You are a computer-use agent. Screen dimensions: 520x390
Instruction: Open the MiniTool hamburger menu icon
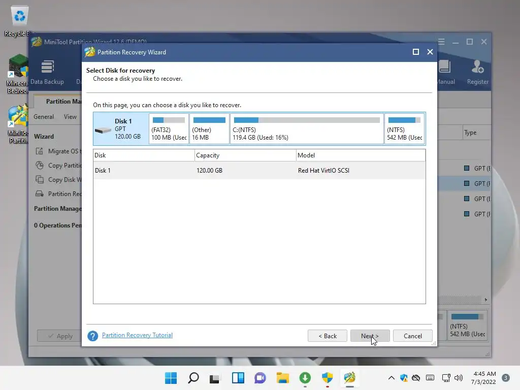pos(441,42)
